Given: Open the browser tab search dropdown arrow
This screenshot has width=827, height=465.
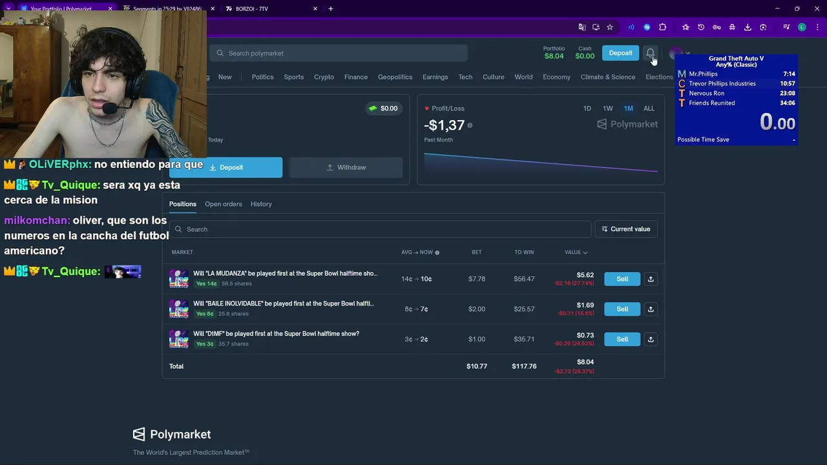Looking at the screenshot, I should [8, 8].
